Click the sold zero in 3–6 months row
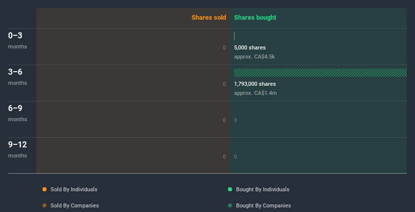 (224, 84)
